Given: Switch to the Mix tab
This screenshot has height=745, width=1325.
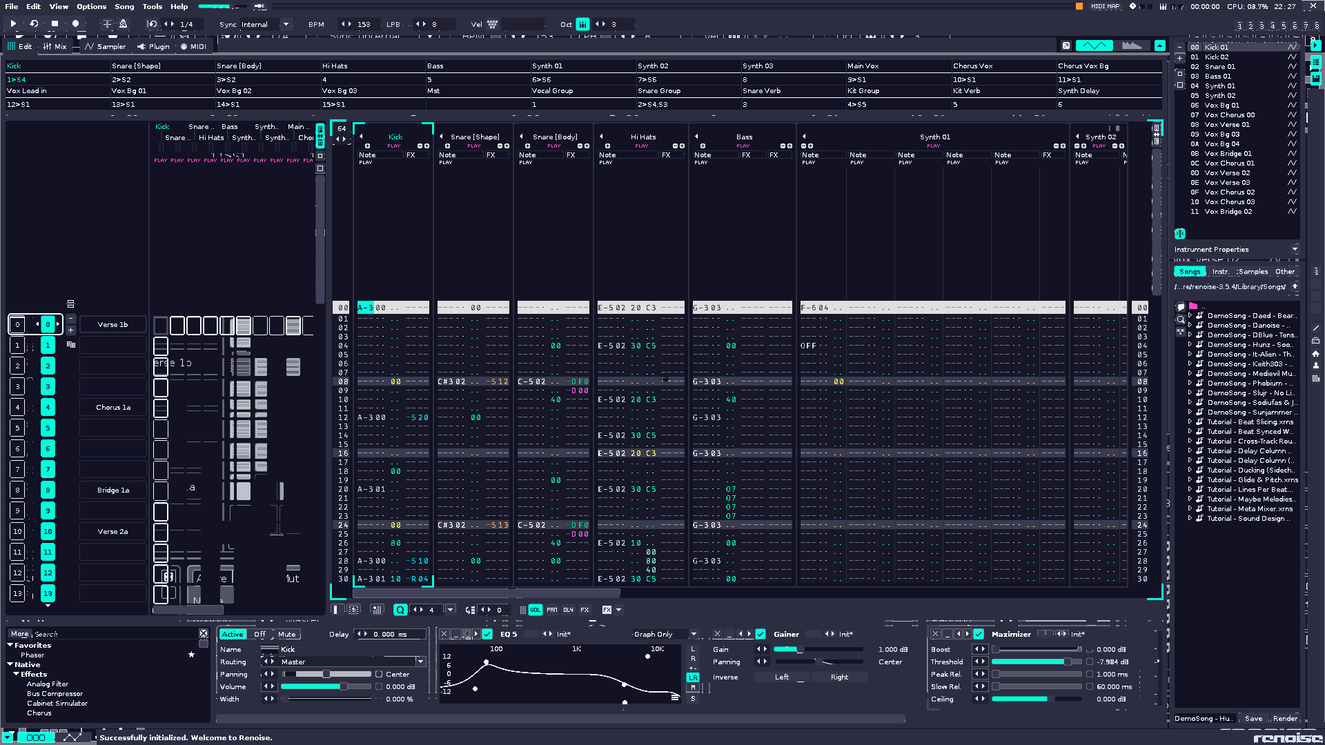Looking at the screenshot, I should (55, 46).
